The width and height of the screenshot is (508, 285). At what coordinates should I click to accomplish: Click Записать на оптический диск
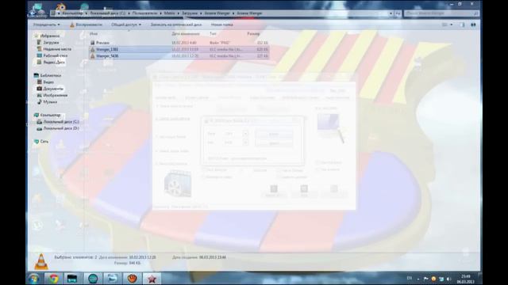tap(176, 25)
